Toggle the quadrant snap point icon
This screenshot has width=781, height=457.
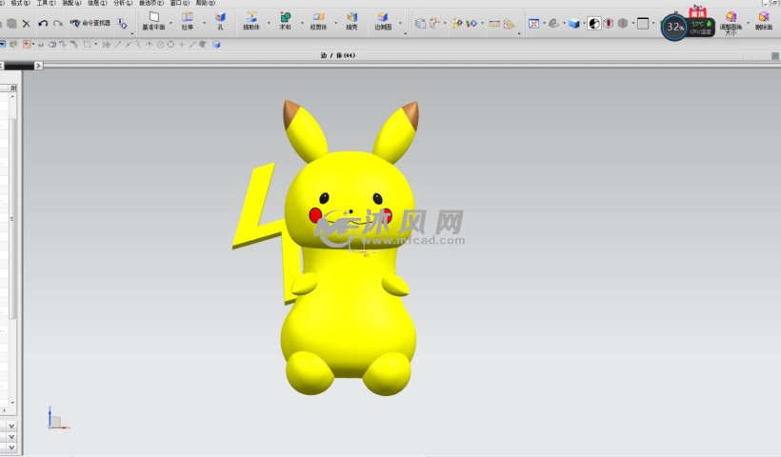[x=170, y=45]
